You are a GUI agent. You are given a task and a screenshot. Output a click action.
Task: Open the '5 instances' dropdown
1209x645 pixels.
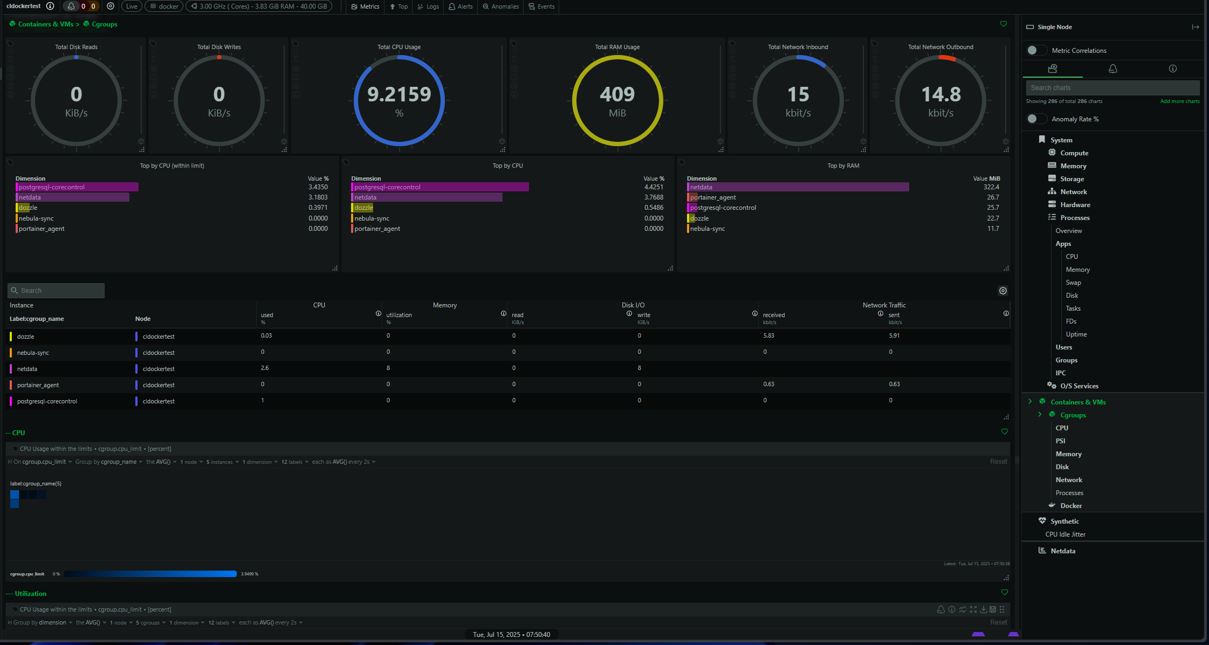(x=222, y=462)
